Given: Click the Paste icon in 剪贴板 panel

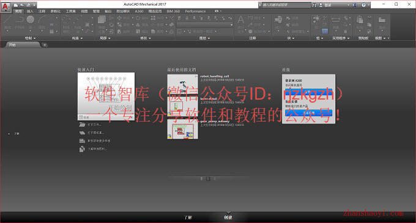Looking at the screenshot, I should click(360, 20).
